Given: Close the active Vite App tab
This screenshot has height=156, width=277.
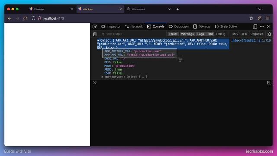Looking at the screenshot, I should point(121,9).
